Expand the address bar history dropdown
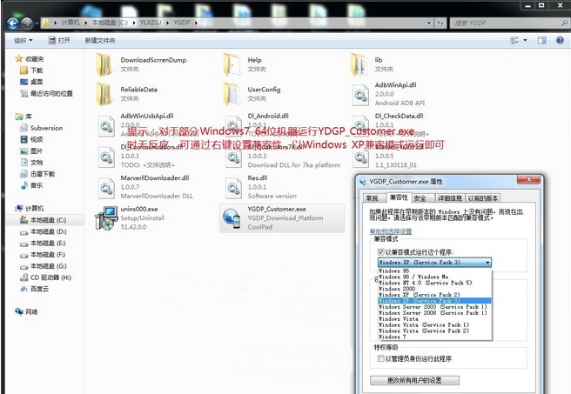 coord(429,23)
